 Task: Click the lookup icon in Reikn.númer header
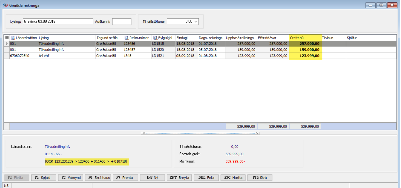pyautogui.click(x=126, y=38)
